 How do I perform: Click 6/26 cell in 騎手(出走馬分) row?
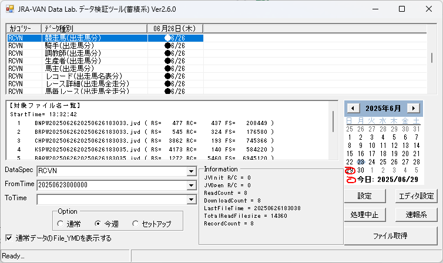pyautogui.click(x=175, y=45)
